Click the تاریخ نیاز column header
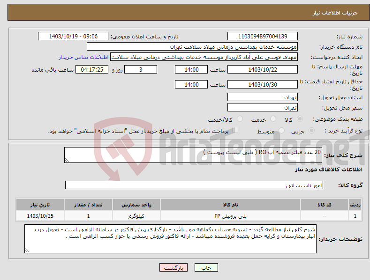370x280 pixels. pyautogui.click(x=40, y=205)
